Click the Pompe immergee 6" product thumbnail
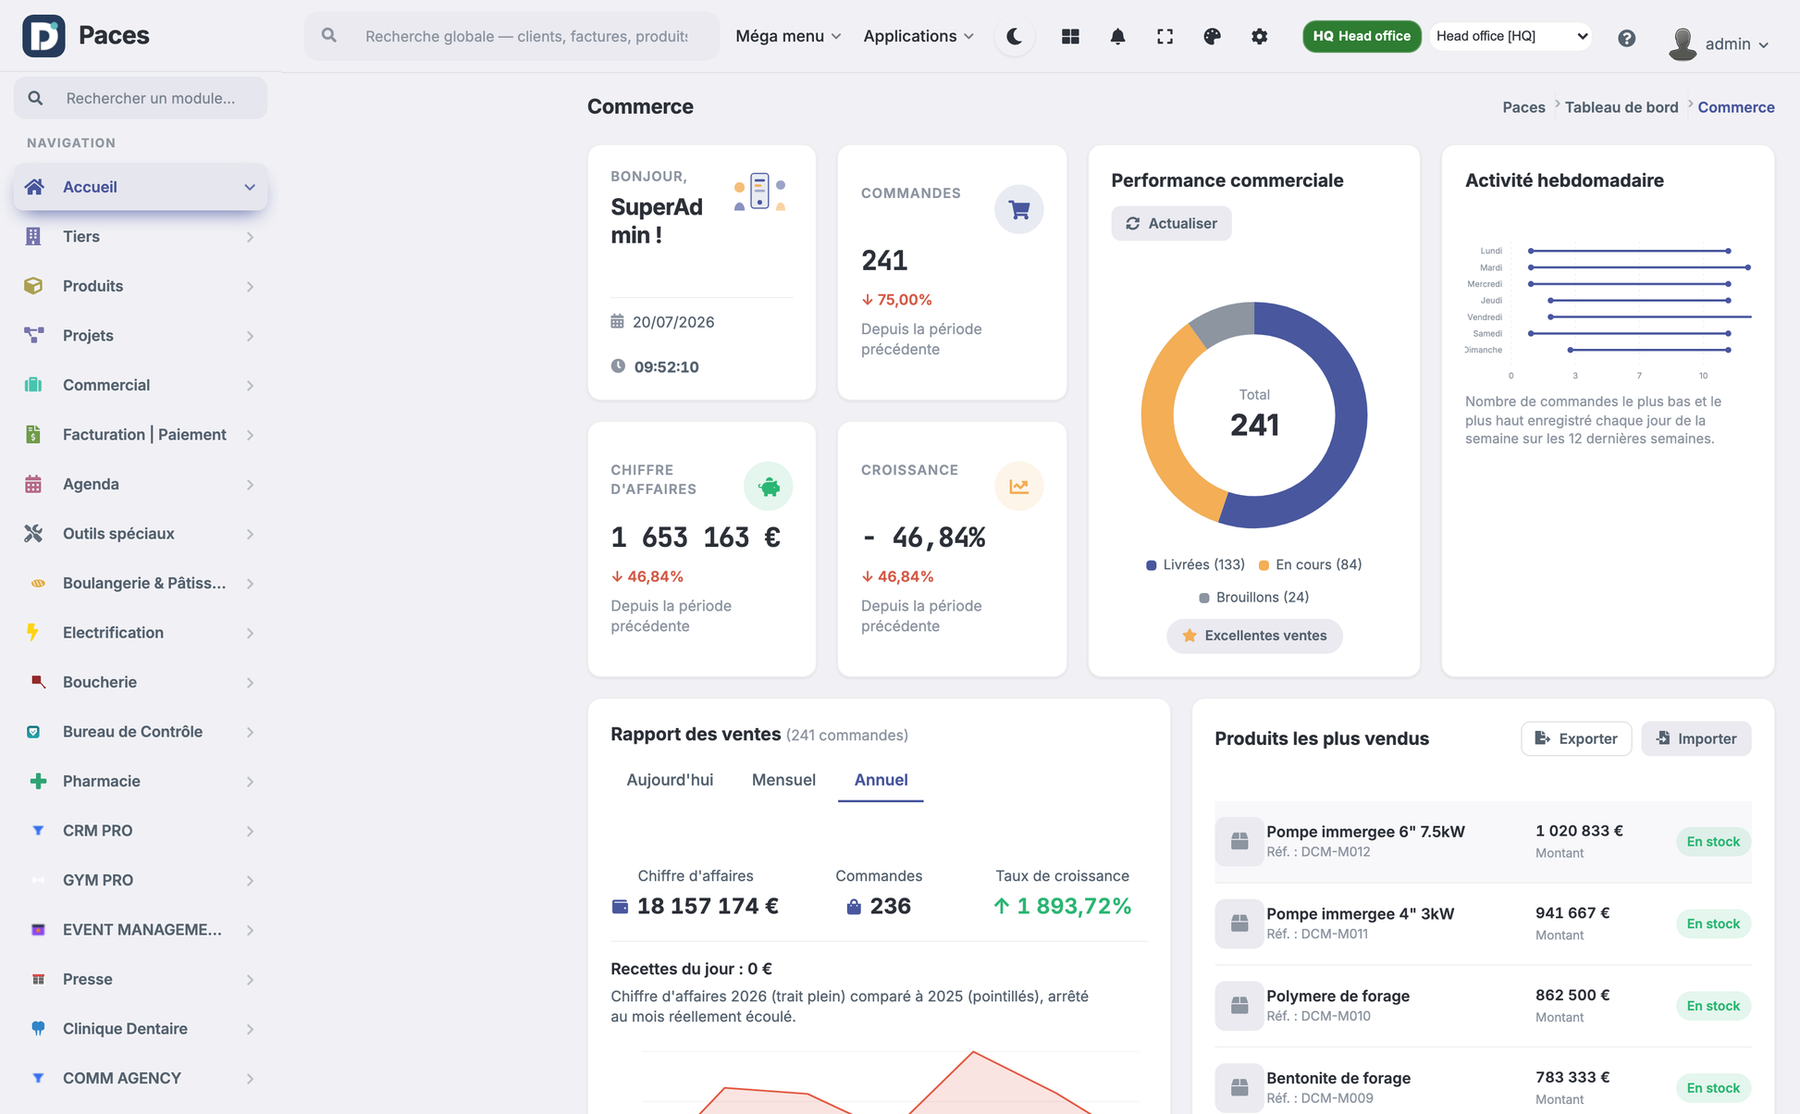Image resolution: width=1800 pixels, height=1114 pixels. 1239,841
